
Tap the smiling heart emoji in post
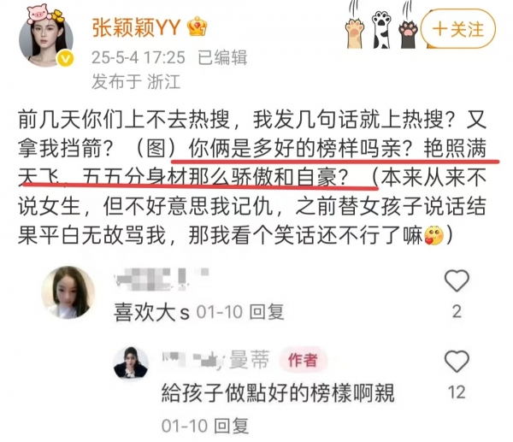pos(433,234)
